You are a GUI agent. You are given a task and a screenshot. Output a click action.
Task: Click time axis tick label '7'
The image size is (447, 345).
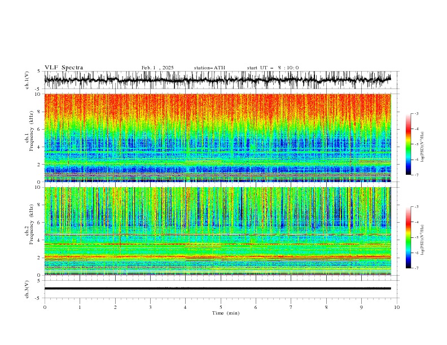(291, 307)
